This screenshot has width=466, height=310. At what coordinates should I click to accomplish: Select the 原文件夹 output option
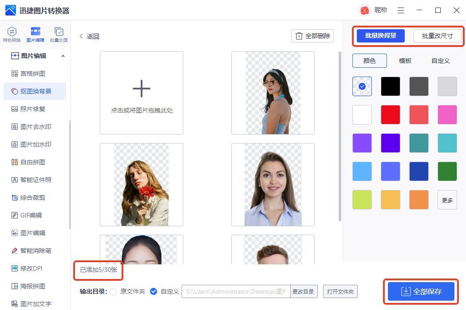(x=113, y=291)
